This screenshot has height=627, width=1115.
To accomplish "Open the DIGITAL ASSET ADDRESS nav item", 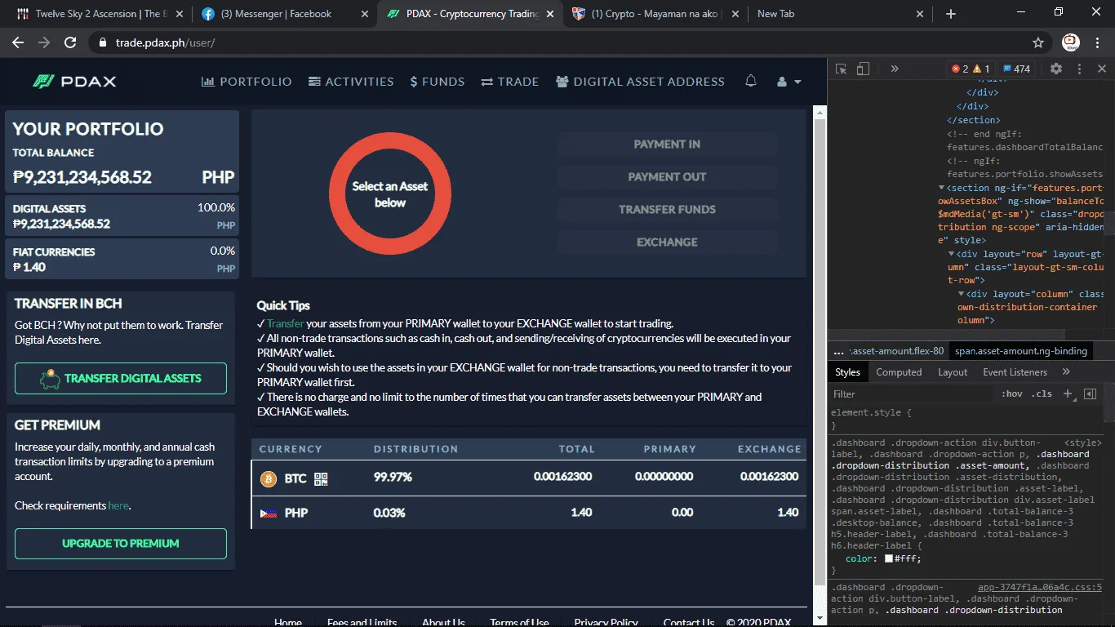I will 640,82.
